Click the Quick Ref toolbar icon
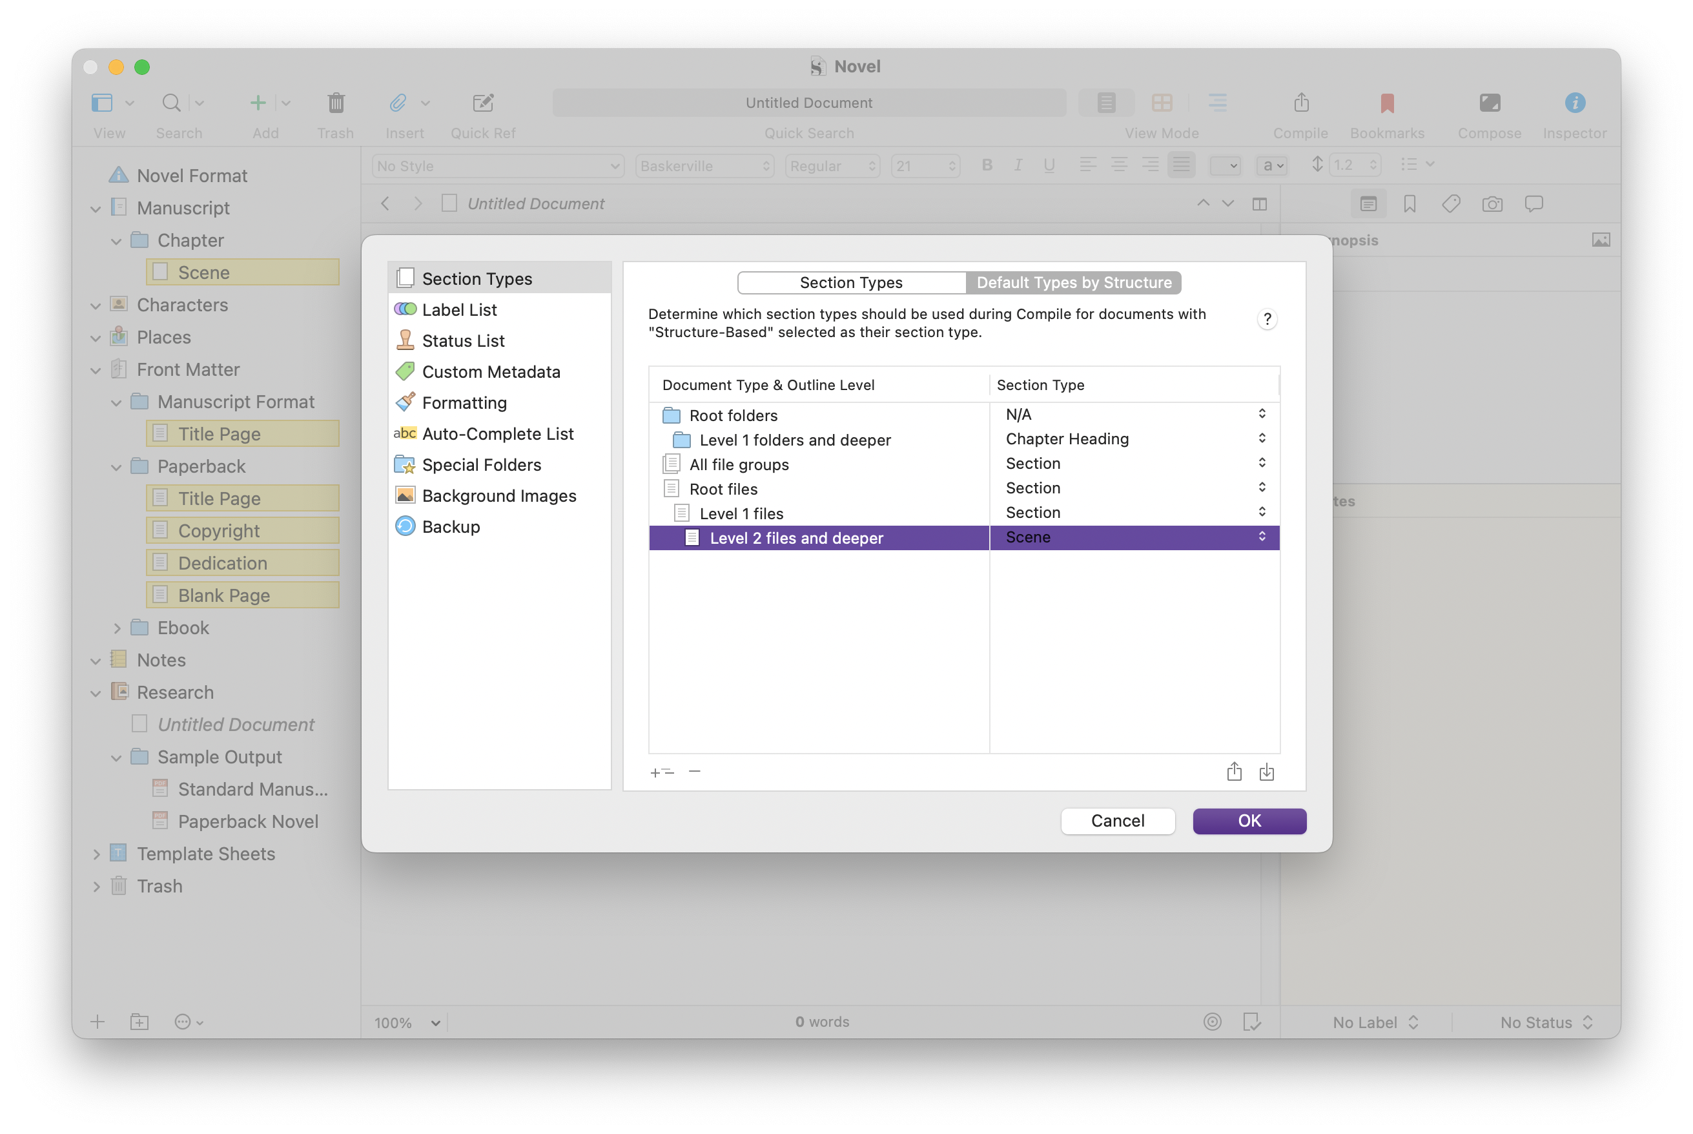 coord(482,103)
